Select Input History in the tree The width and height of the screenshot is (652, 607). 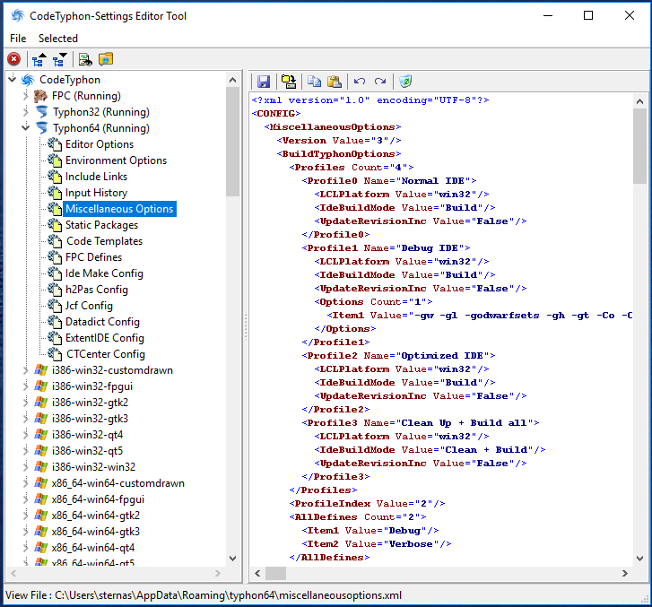point(96,193)
